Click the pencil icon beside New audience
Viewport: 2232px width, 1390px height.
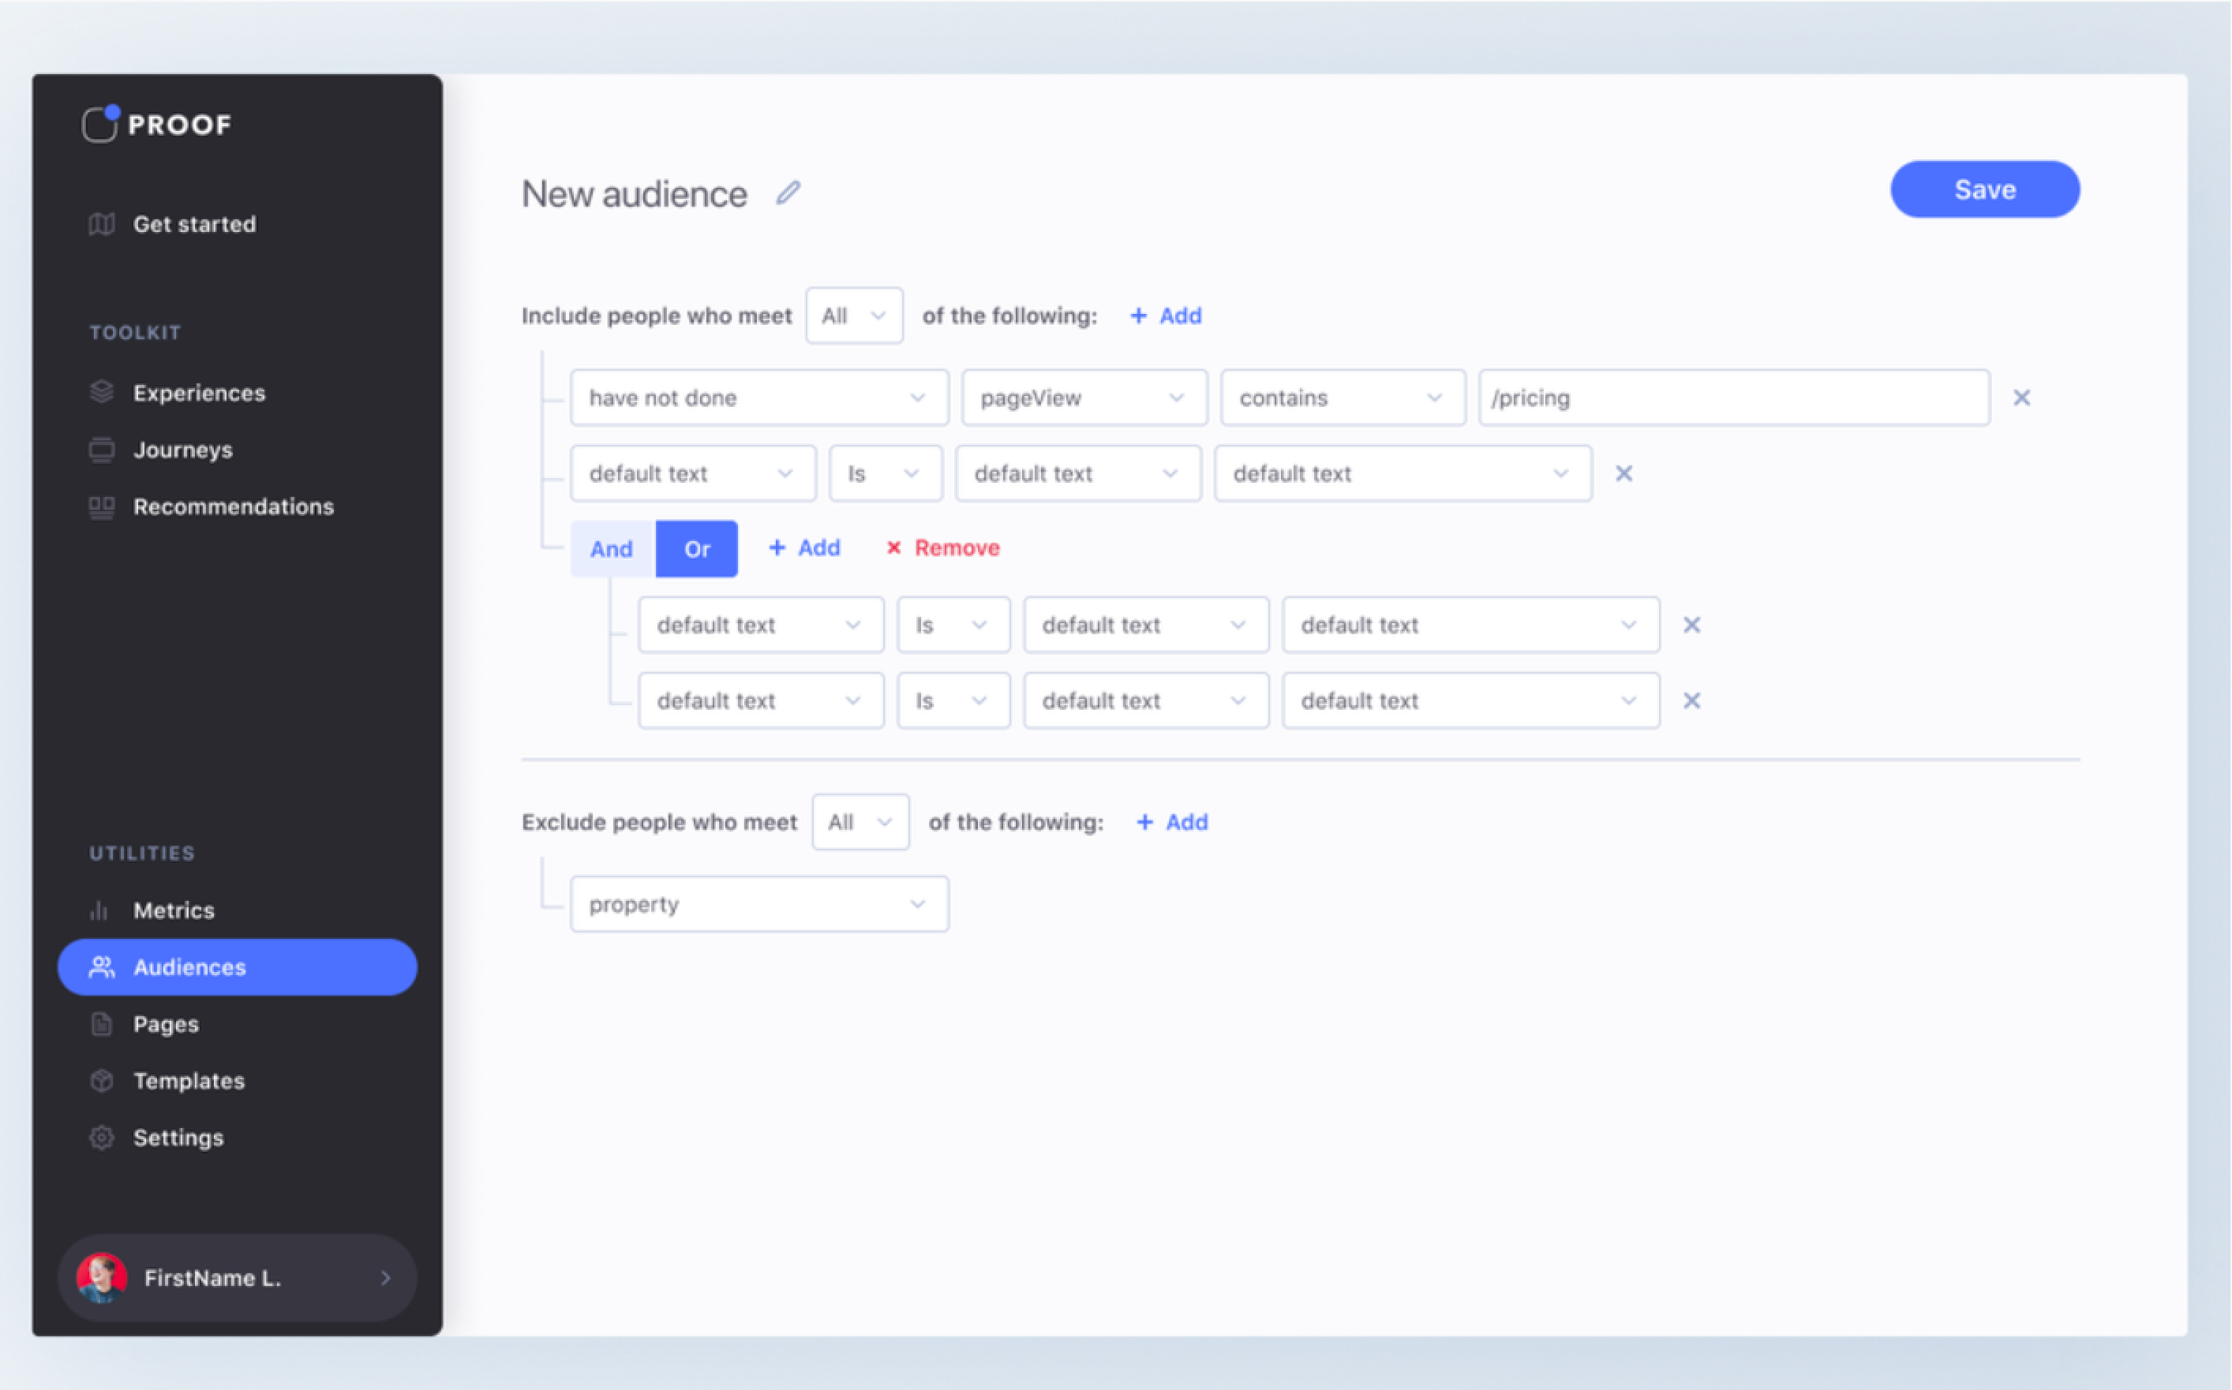(x=788, y=193)
